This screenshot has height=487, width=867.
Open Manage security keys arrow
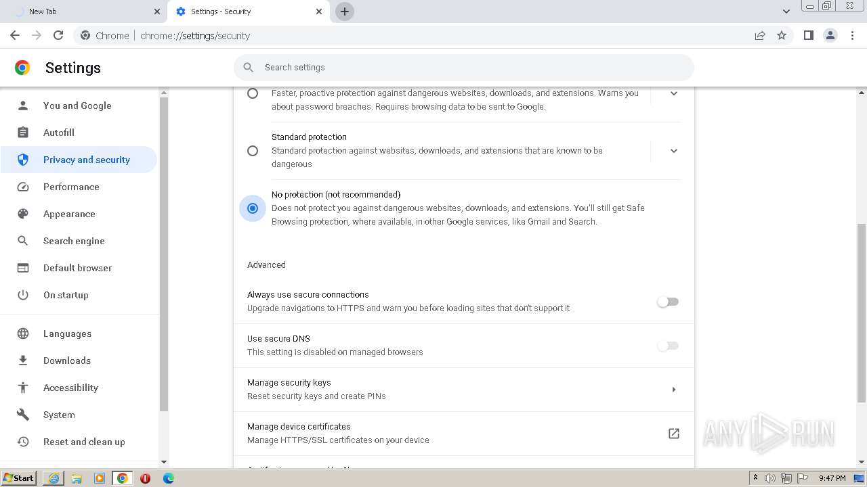coord(674,390)
